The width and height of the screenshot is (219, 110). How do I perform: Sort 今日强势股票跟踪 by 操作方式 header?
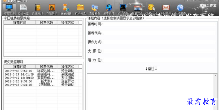click(x=68, y=23)
